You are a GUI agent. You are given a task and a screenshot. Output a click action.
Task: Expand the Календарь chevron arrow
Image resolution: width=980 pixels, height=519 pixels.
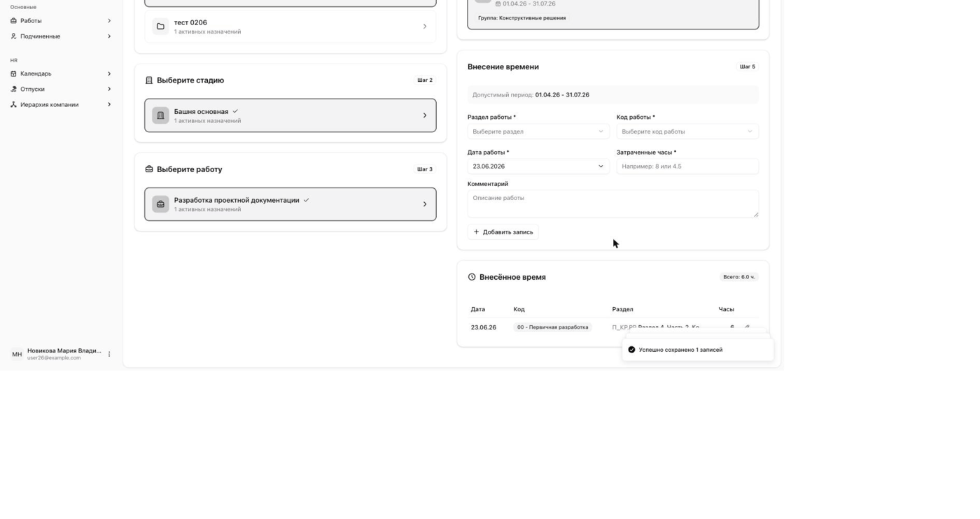click(109, 73)
